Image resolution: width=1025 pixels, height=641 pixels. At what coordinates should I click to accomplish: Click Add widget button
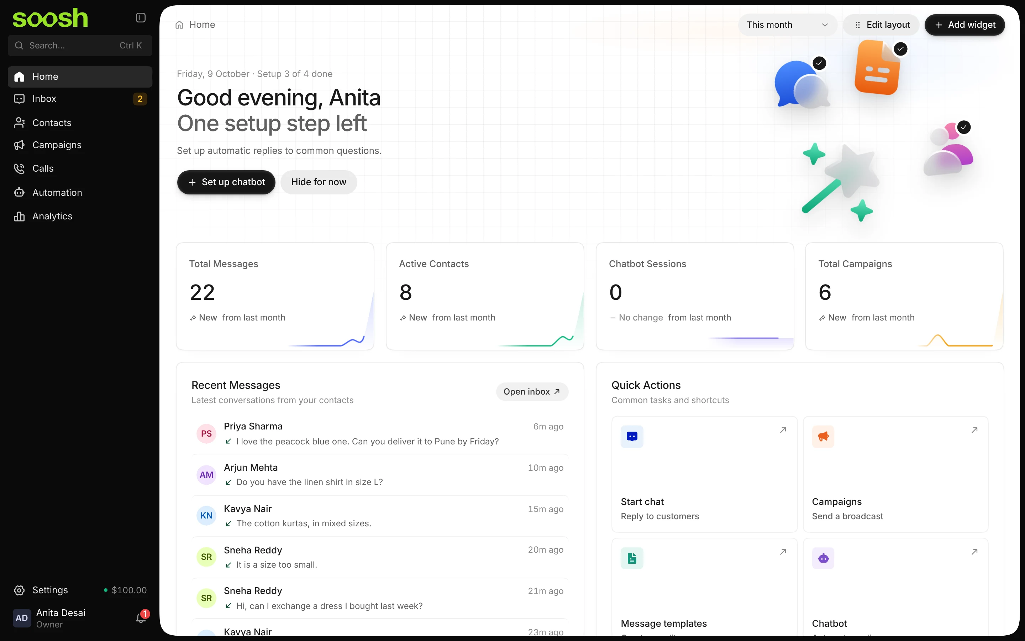click(965, 25)
